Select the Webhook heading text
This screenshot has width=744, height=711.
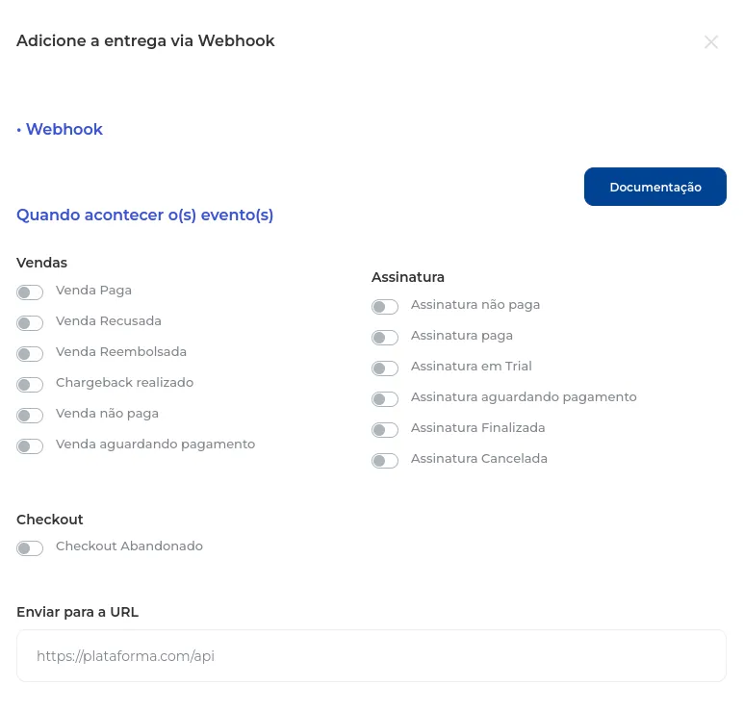coord(64,129)
